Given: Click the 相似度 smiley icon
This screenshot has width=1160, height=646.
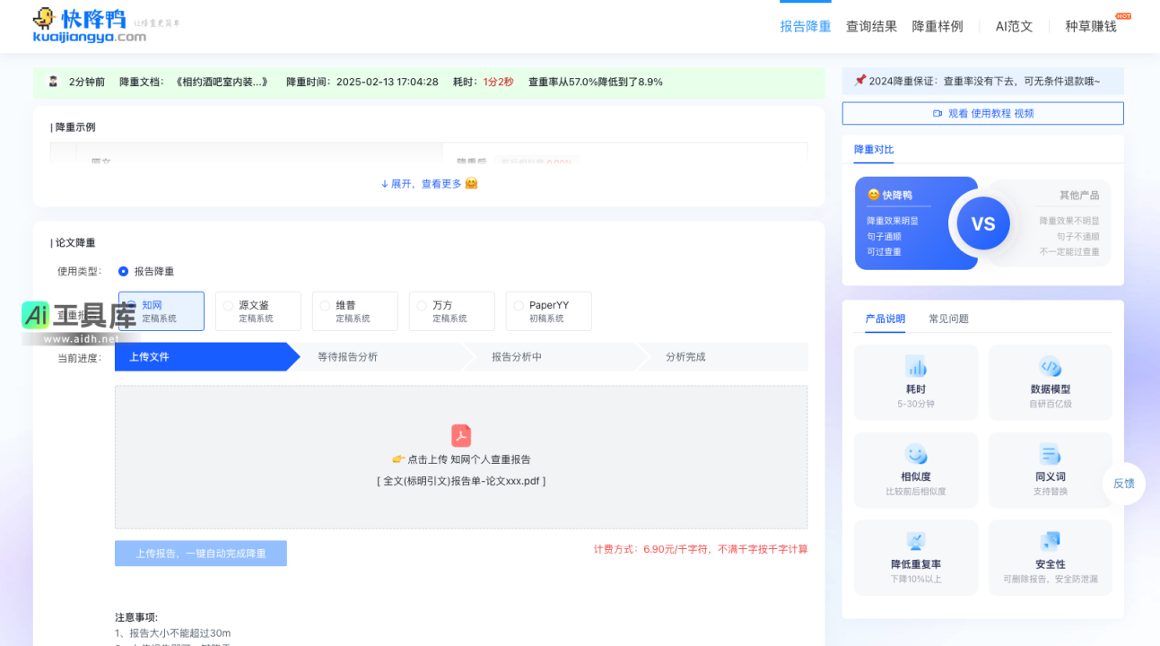Looking at the screenshot, I should pyautogui.click(x=916, y=456).
